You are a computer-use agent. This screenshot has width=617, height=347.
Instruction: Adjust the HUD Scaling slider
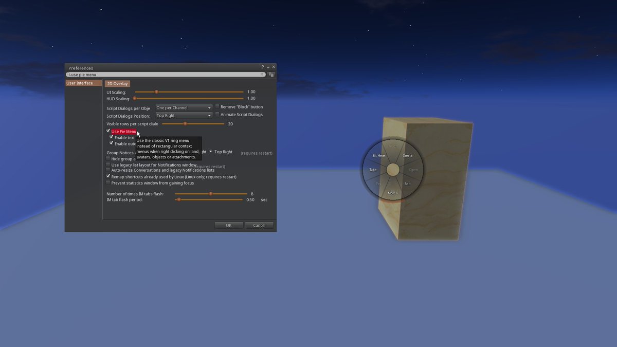[189, 98]
